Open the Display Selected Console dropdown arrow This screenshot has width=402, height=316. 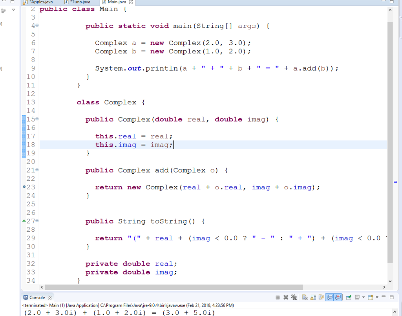click(364, 297)
